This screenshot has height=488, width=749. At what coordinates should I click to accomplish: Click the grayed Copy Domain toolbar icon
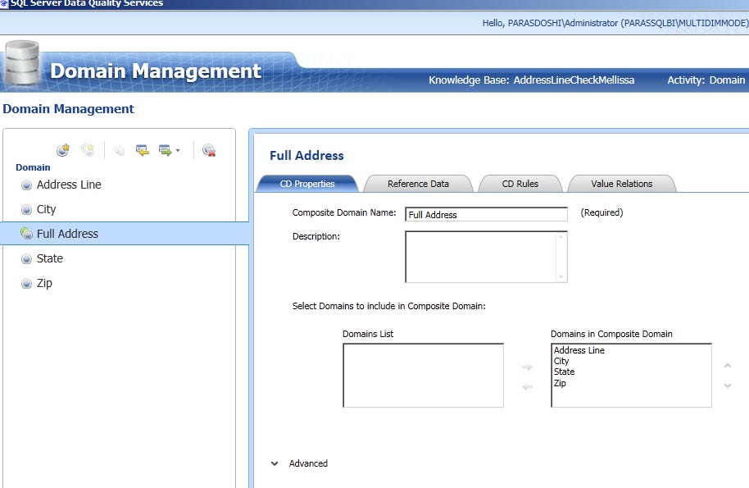[x=120, y=151]
